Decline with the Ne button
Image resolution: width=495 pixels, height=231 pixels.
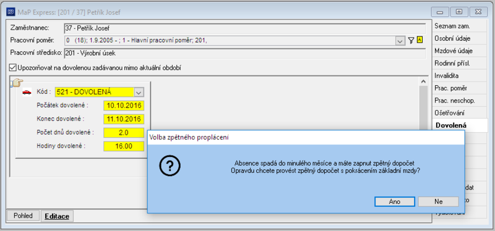438,202
